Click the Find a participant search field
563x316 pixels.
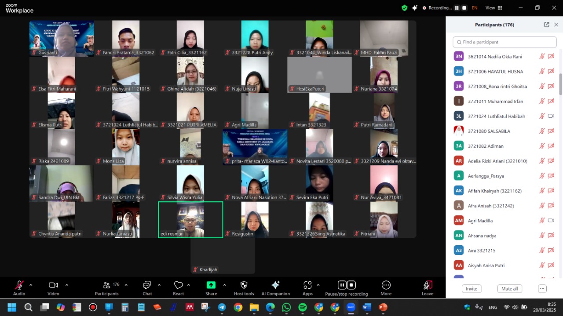point(505,42)
